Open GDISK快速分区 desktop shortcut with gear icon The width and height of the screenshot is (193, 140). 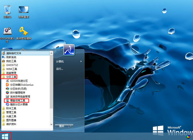(x=7, y=35)
